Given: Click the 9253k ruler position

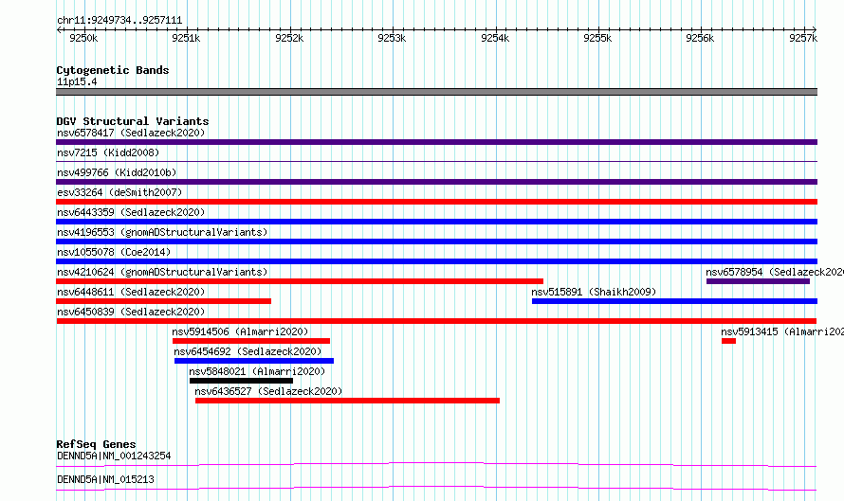Looking at the screenshot, I should coord(392,38).
